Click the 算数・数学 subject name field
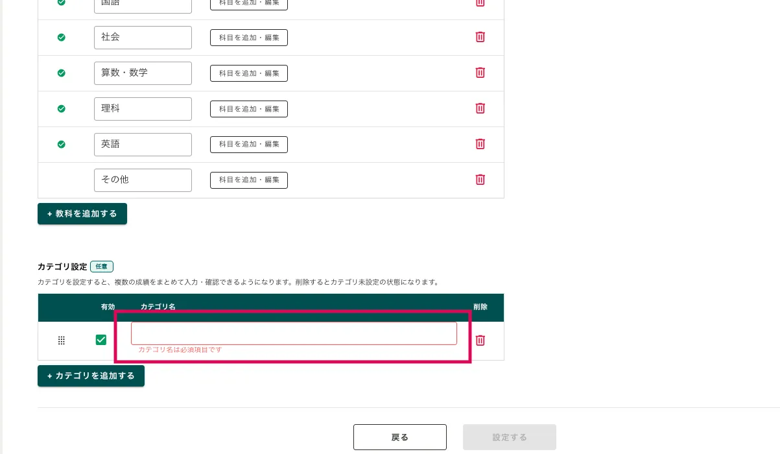780x454 pixels. [143, 73]
